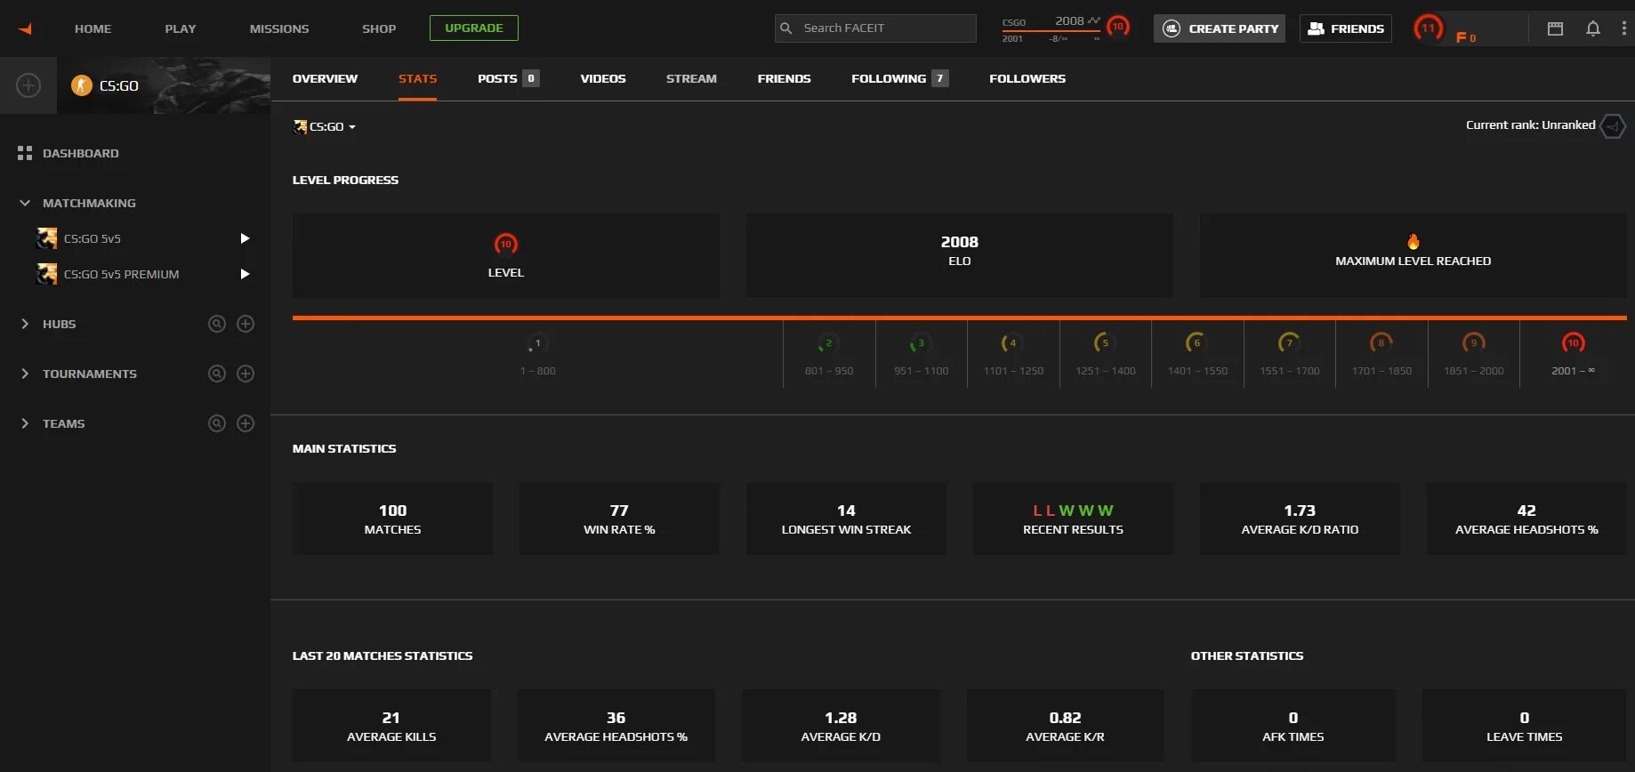Search tournaments with magnifier icon
The image size is (1635, 772).
tap(216, 374)
